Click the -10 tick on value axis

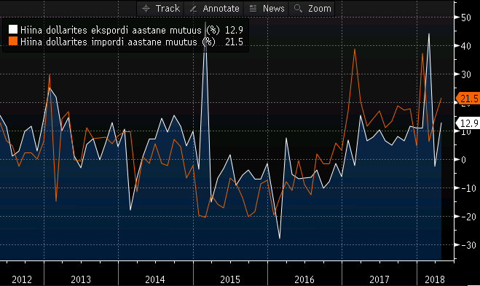coord(469,188)
